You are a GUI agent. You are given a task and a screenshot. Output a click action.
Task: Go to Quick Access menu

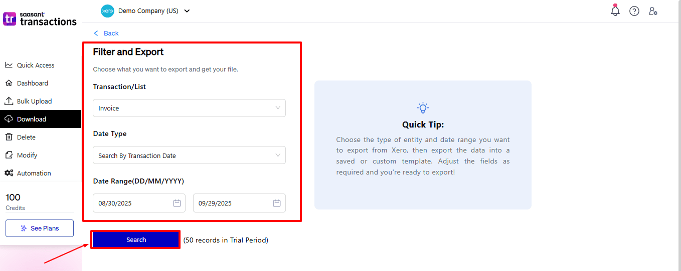point(35,65)
